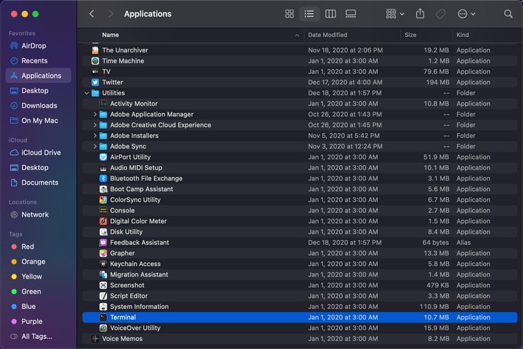This screenshot has height=349, width=523.
Task: Select the Twitter app icon
Action: 95,82
